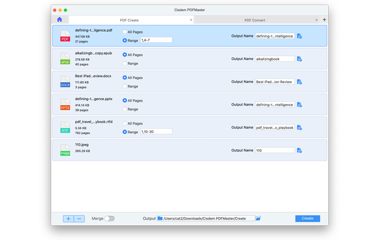Image resolution: width=385 pixels, height=240 pixels.
Task: Select the pdf_travel_...ybook.rtfd file name
Action: [x=94, y=122]
